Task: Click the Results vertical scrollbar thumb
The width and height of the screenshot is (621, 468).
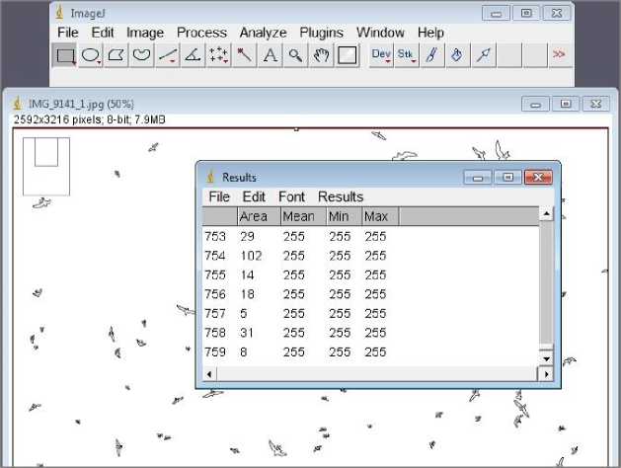Action: pos(546,347)
